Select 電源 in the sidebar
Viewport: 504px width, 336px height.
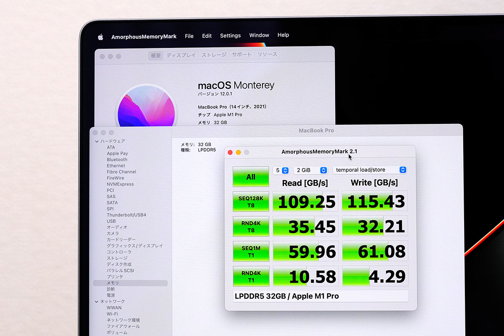(x=110, y=295)
